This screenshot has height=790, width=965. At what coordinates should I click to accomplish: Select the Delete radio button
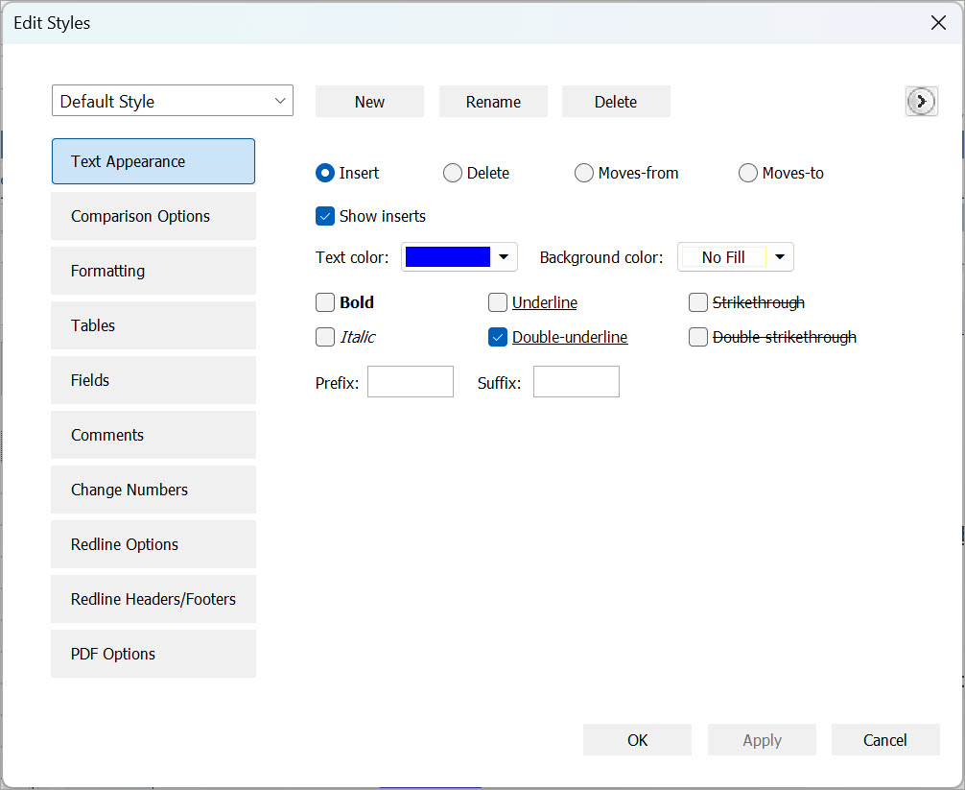(453, 173)
